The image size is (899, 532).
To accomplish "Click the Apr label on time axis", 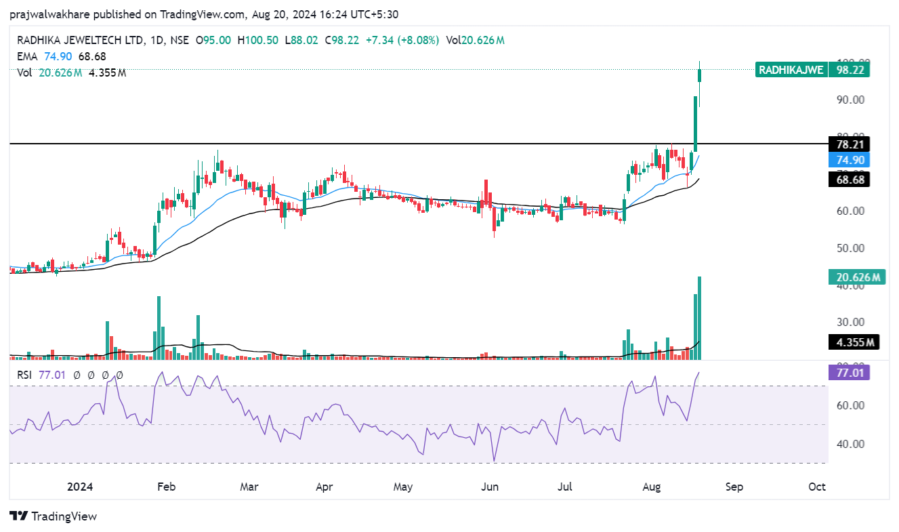I will point(324,487).
